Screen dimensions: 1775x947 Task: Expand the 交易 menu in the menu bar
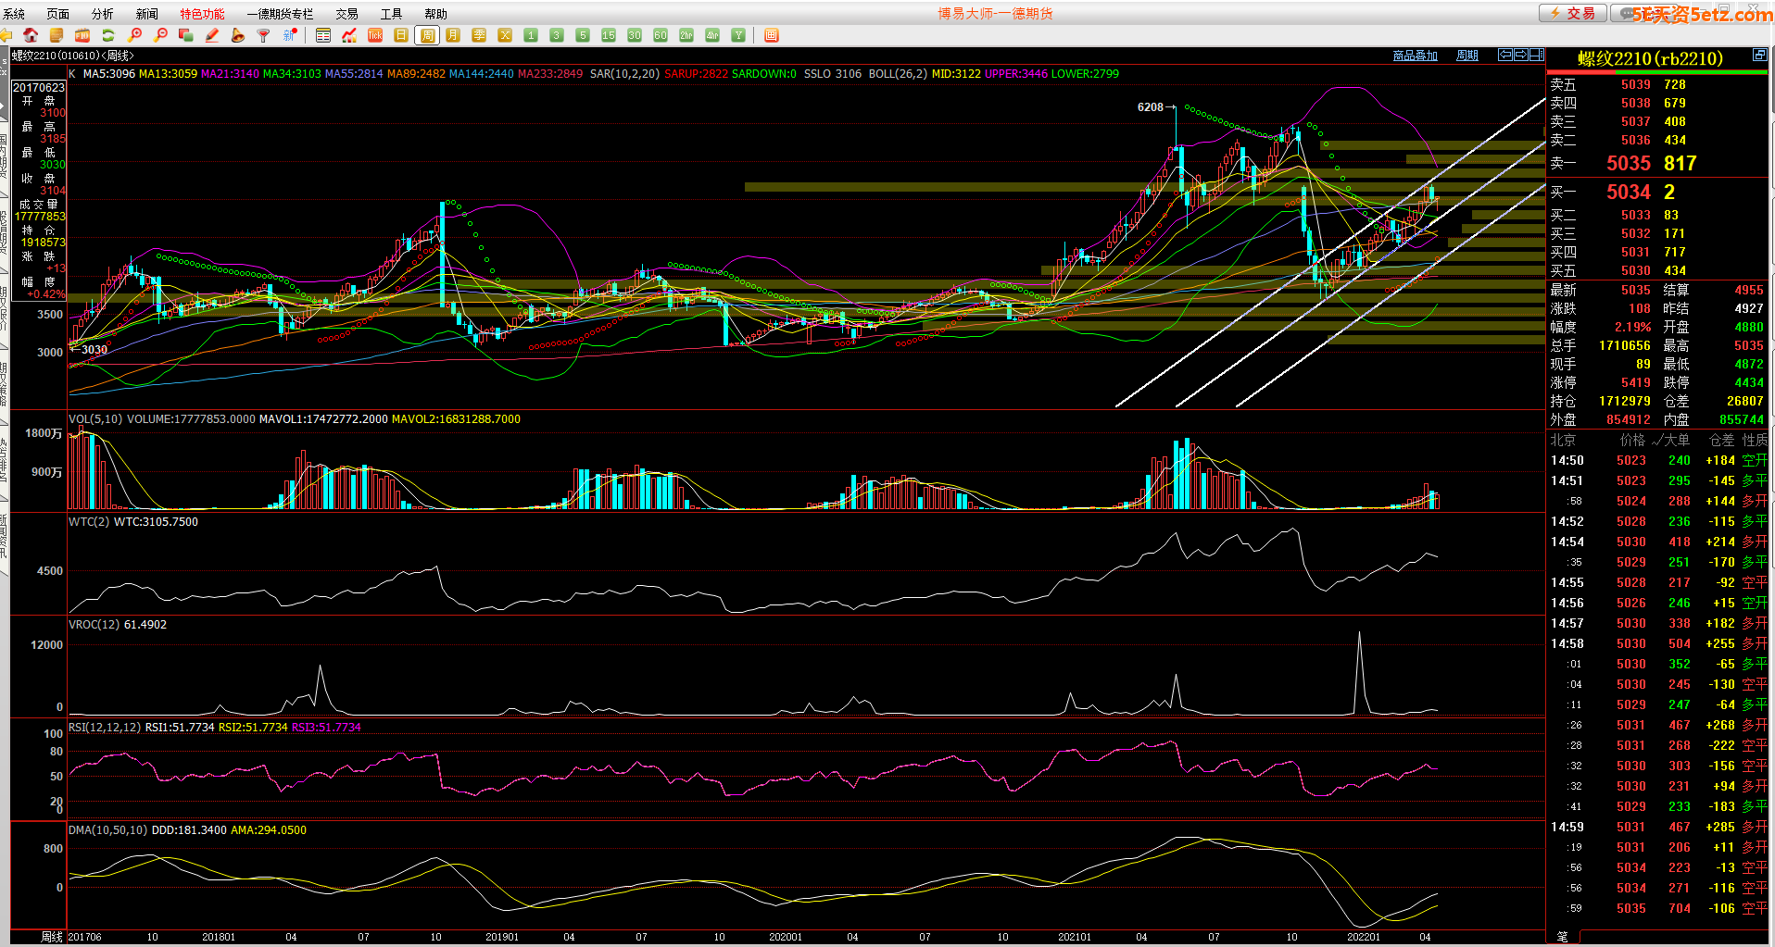click(347, 14)
